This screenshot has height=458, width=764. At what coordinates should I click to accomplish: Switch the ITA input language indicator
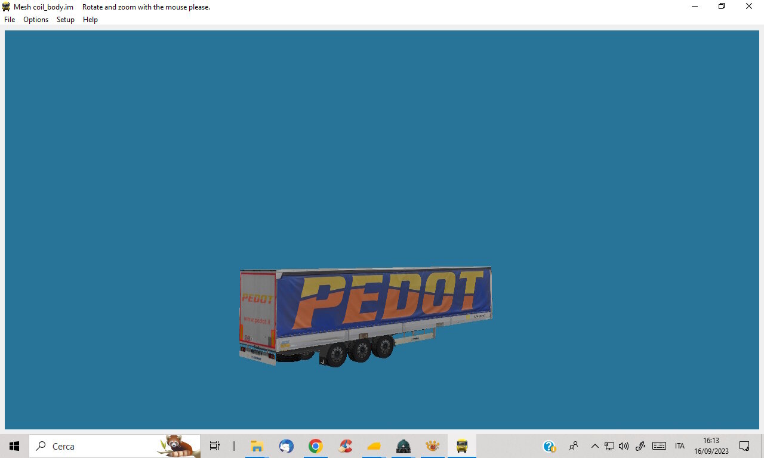(x=680, y=446)
